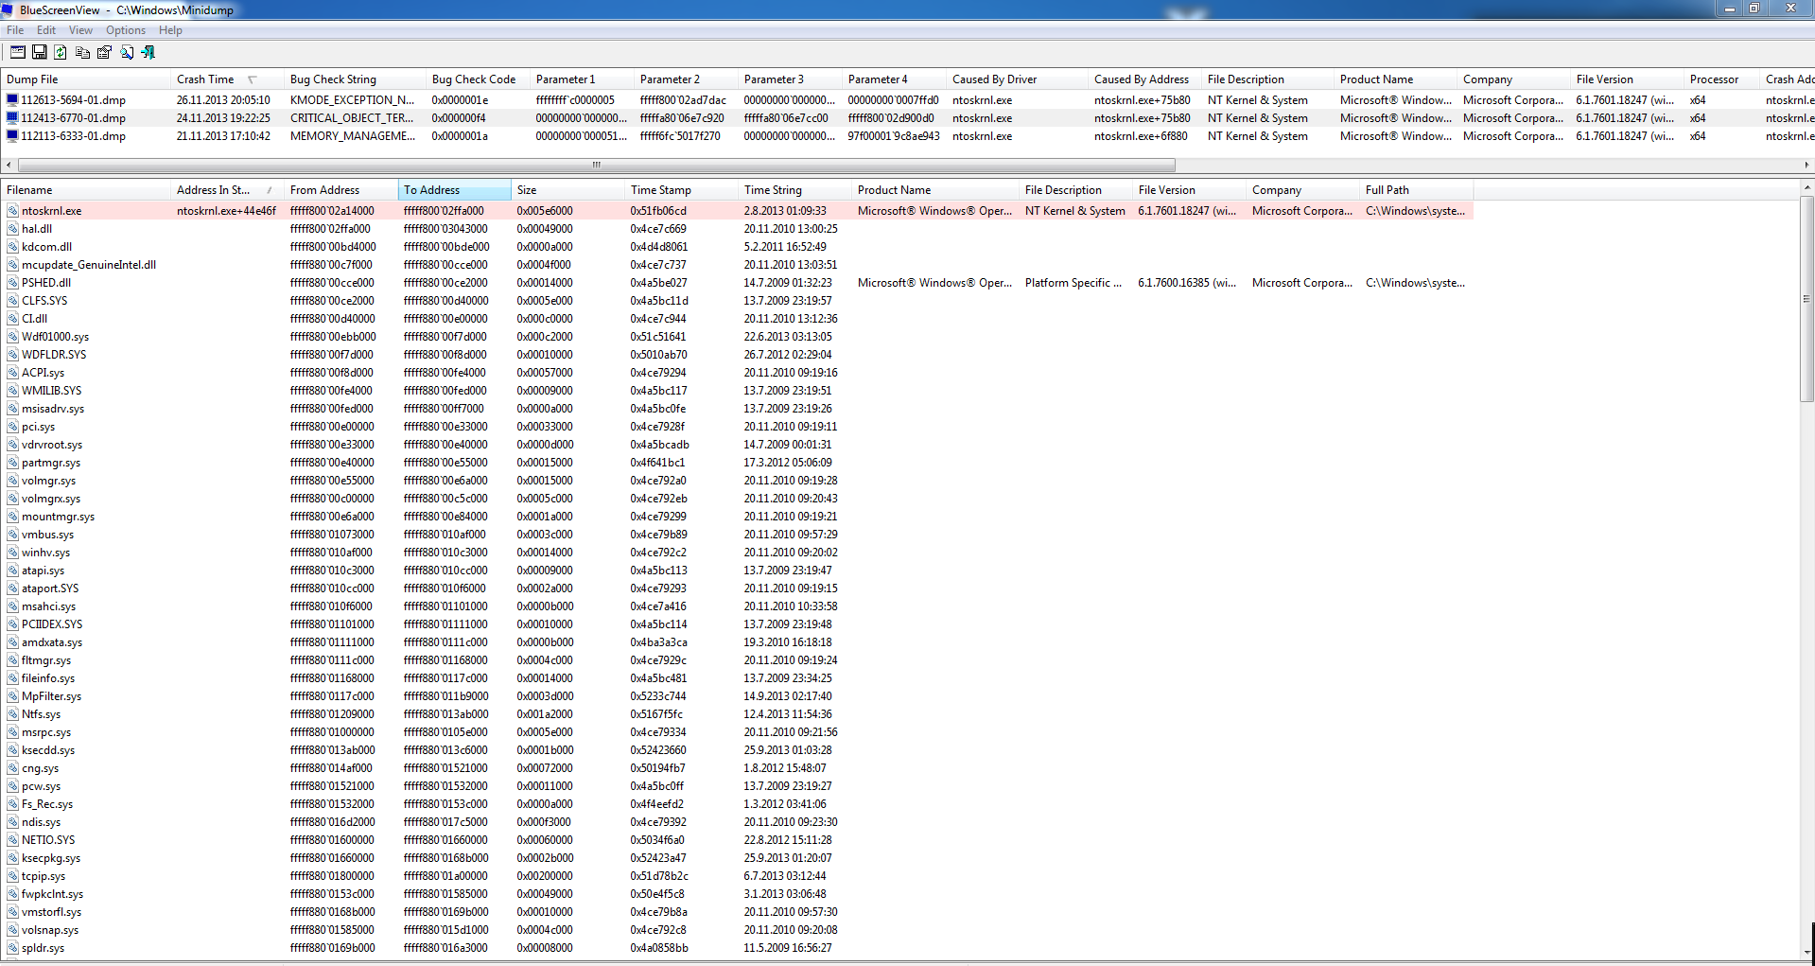This screenshot has width=1815, height=966.
Task: Open Advanced Options toolbar icon
Action: pyautogui.click(x=18, y=53)
